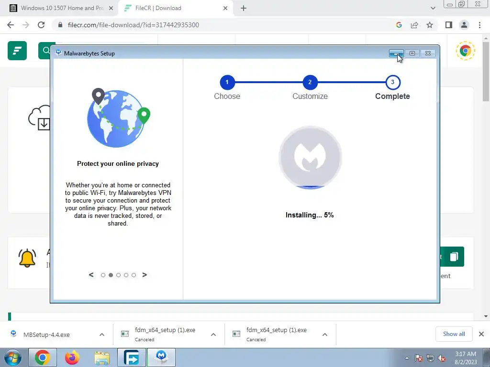Click step 3 Complete circle

(x=392, y=82)
